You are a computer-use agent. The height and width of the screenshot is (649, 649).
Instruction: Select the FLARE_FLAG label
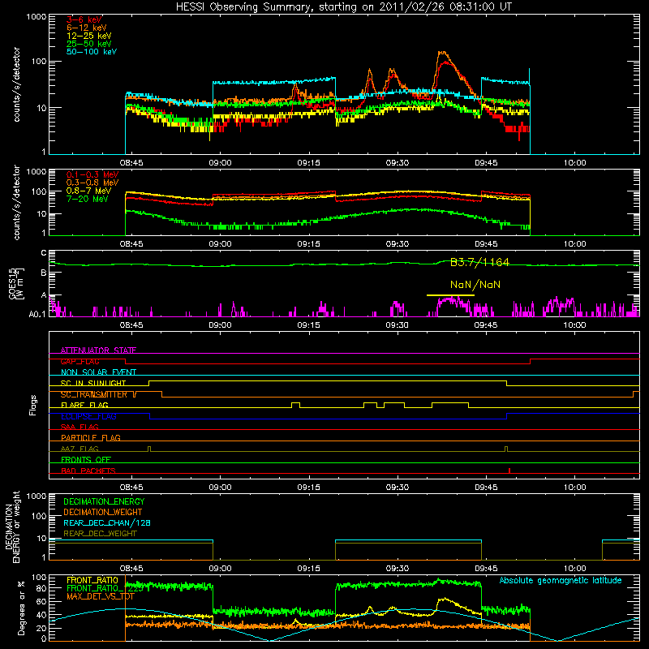click(84, 405)
